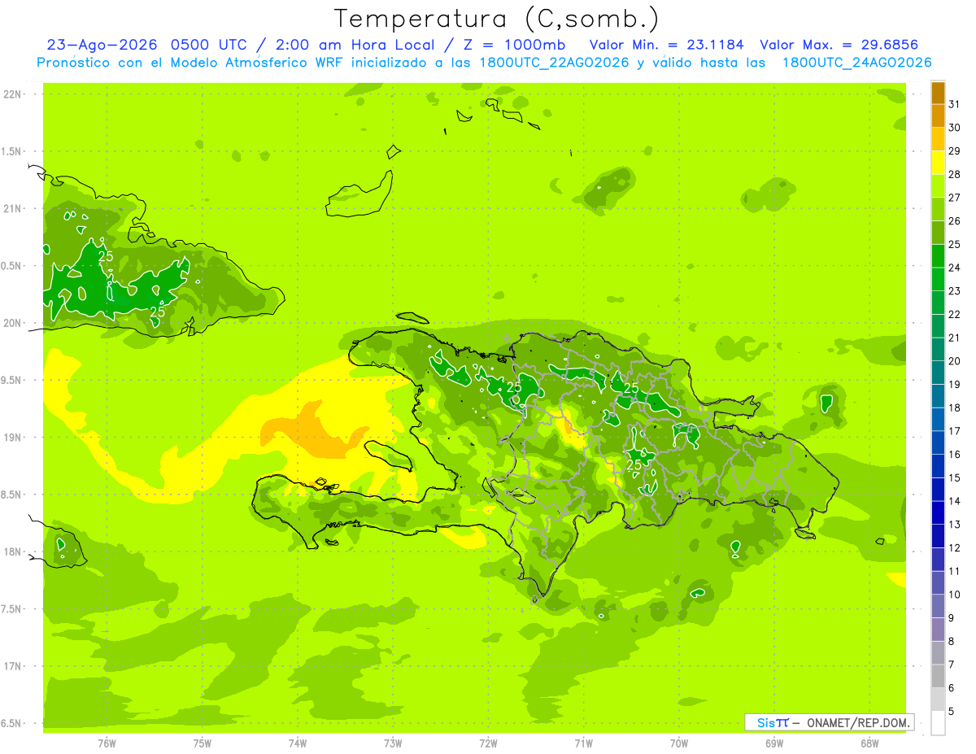The image size is (976, 754).
Task: Click the blue legend band between 15 and 16
Action: [938, 466]
